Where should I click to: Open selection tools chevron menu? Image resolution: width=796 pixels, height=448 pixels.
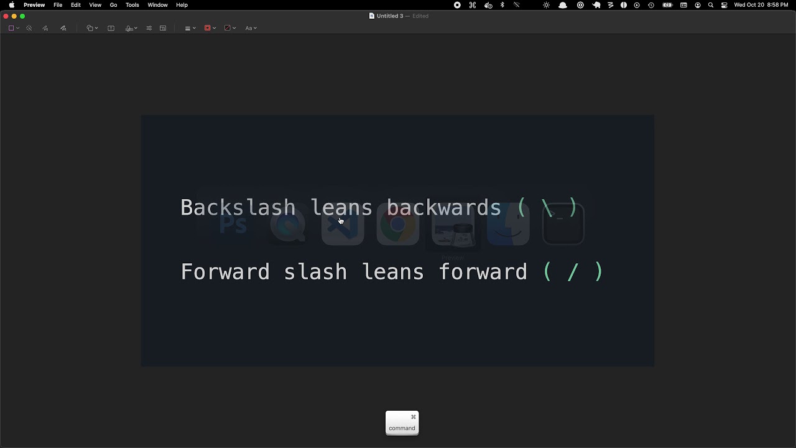tap(18, 28)
